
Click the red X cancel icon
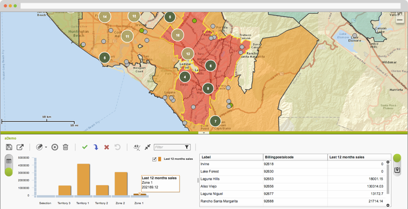[x=107, y=147]
